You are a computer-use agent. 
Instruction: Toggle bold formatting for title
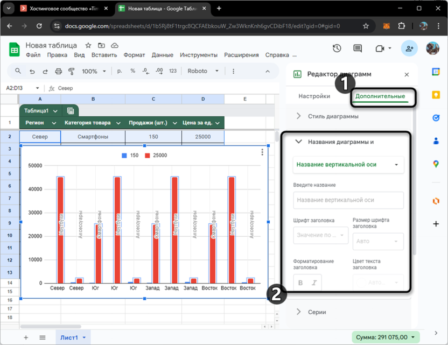[300, 283]
